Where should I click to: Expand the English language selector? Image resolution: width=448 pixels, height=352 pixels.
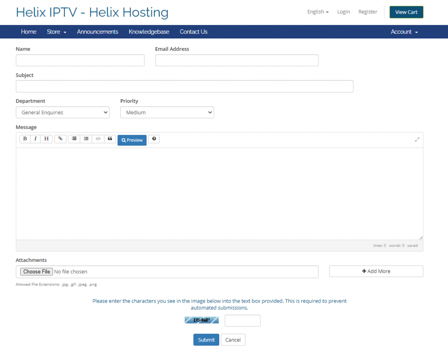pos(318,12)
